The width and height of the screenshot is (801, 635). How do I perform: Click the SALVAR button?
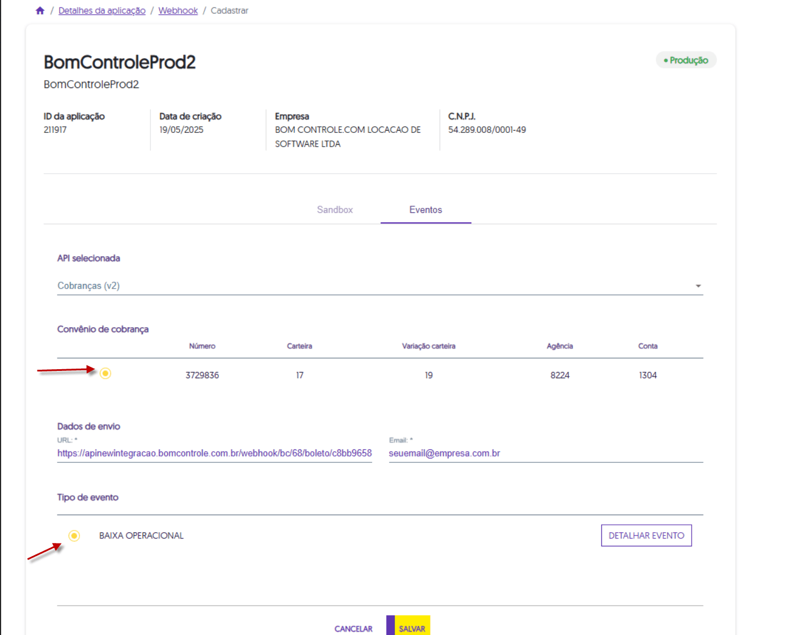click(408, 626)
